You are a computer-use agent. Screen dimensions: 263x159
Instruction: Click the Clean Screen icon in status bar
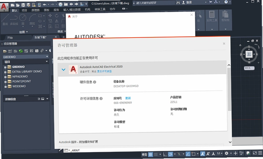(254, 153)
